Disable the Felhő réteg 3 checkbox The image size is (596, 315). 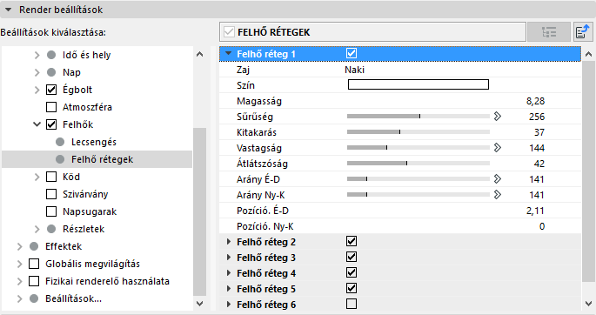point(352,257)
